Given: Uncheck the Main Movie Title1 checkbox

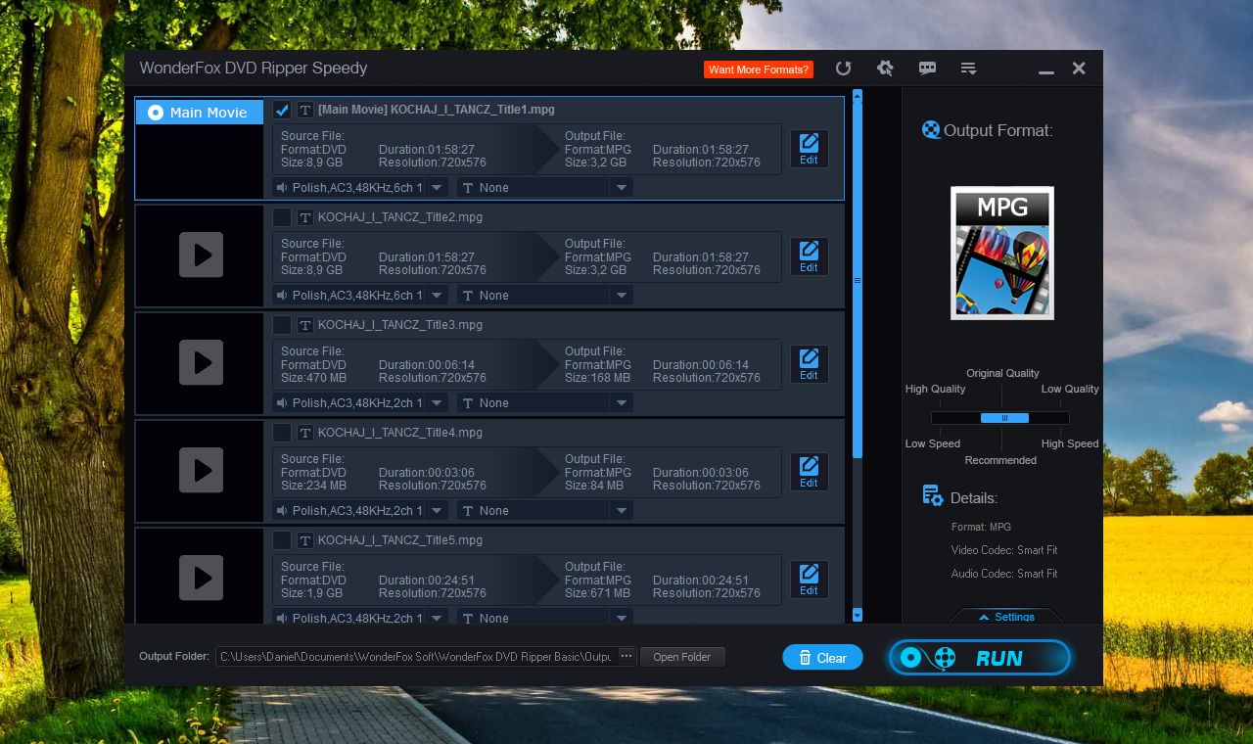Looking at the screenshot, I should [x=282, y=110].
